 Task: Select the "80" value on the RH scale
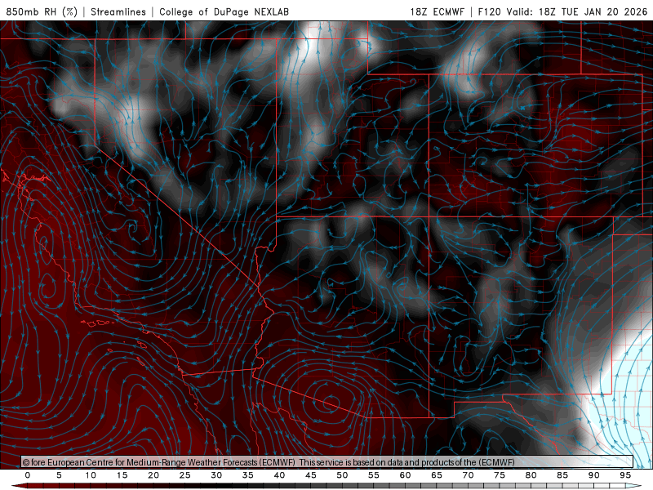point(531,475)
